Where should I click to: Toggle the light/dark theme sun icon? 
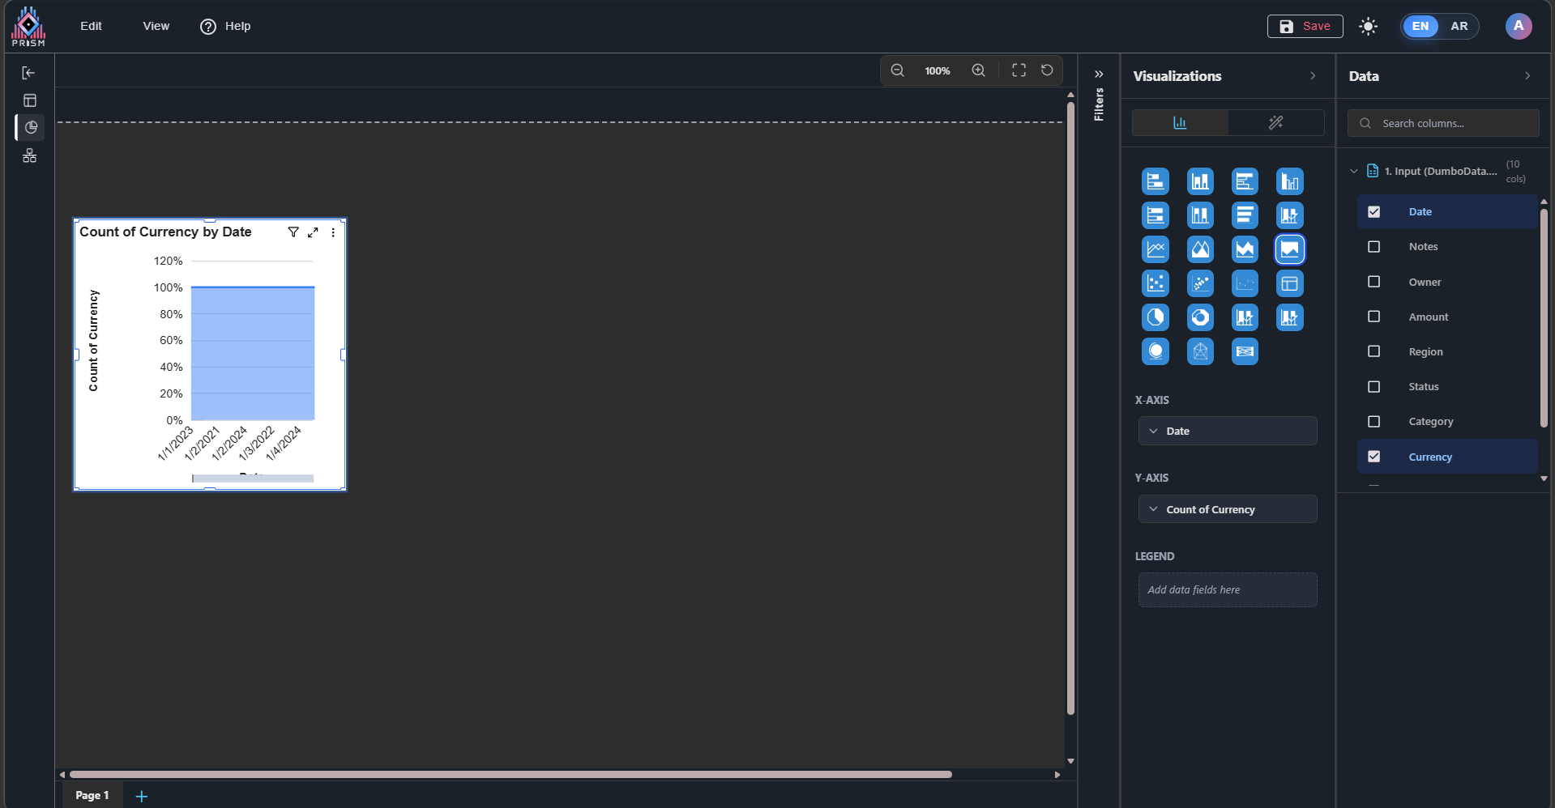coord(1369,26)
